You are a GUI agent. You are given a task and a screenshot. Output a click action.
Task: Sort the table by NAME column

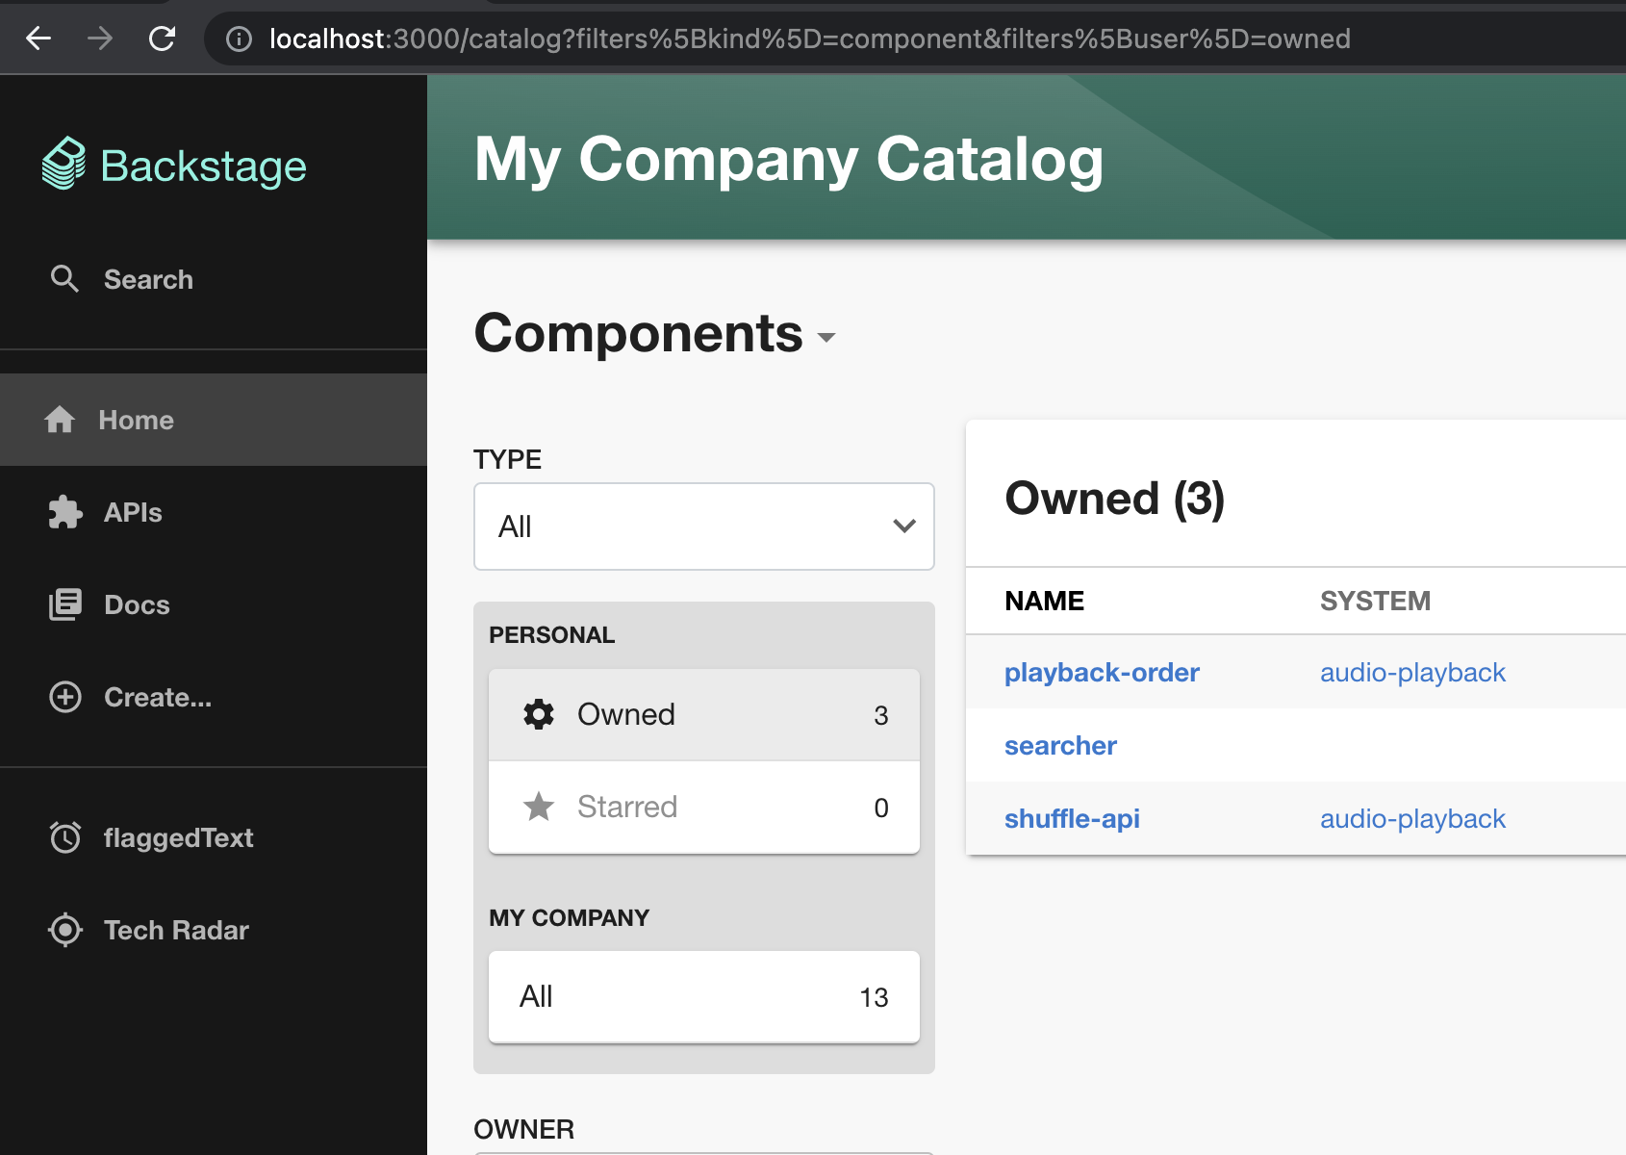coord(1043,601)
